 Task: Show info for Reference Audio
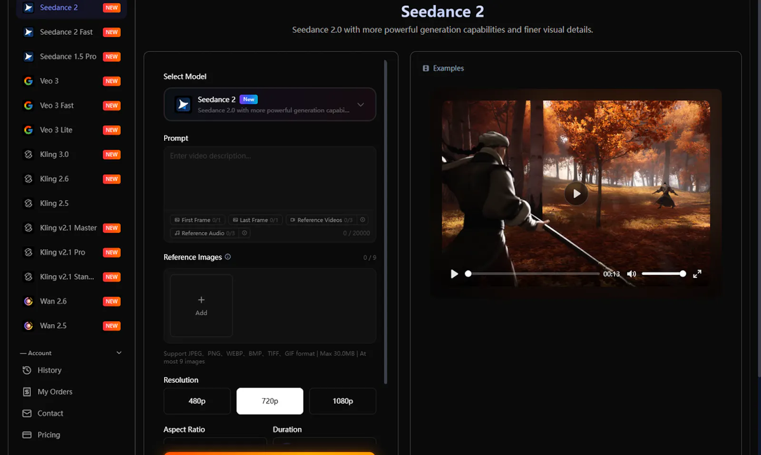(x=244, y=233)
